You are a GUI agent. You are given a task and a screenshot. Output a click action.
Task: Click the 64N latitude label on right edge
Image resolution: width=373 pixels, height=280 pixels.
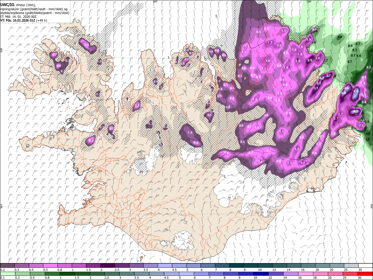tap(372, 206)
